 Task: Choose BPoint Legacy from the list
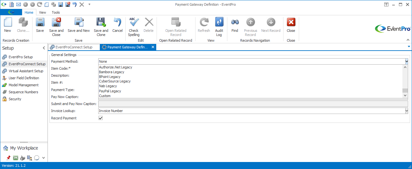tap(250, 77)
